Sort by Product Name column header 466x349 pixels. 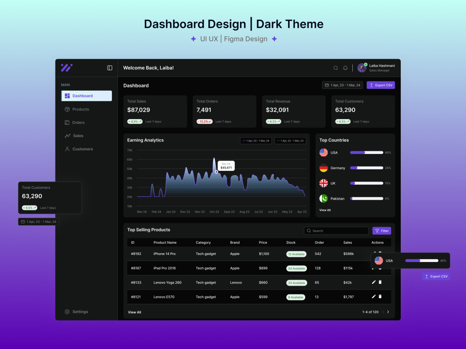(x=165, y=242)
